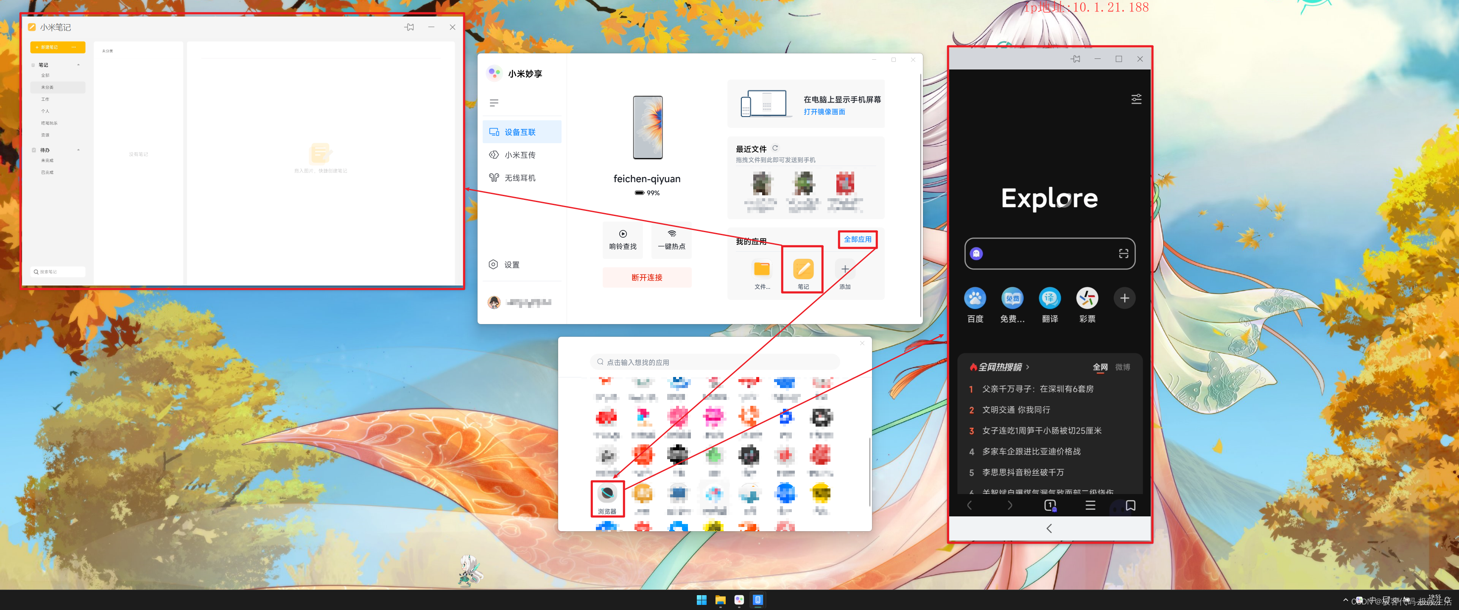Open the browser tabs counter icon

click(1050, 505)
